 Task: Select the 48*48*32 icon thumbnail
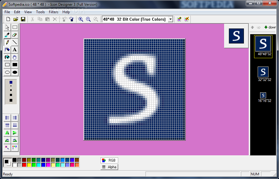tap(263, 46)
